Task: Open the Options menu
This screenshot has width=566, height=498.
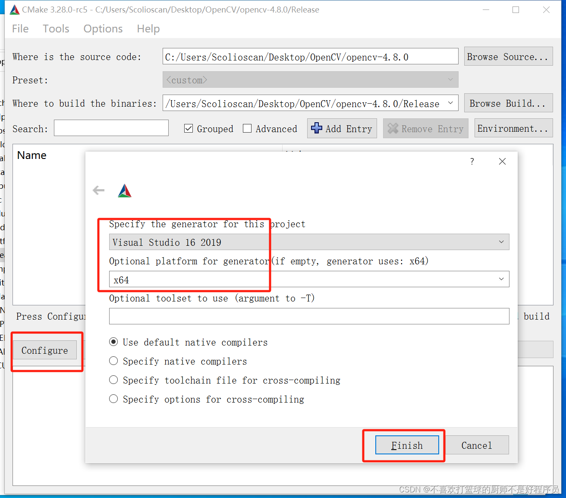Action: (103, 29)
